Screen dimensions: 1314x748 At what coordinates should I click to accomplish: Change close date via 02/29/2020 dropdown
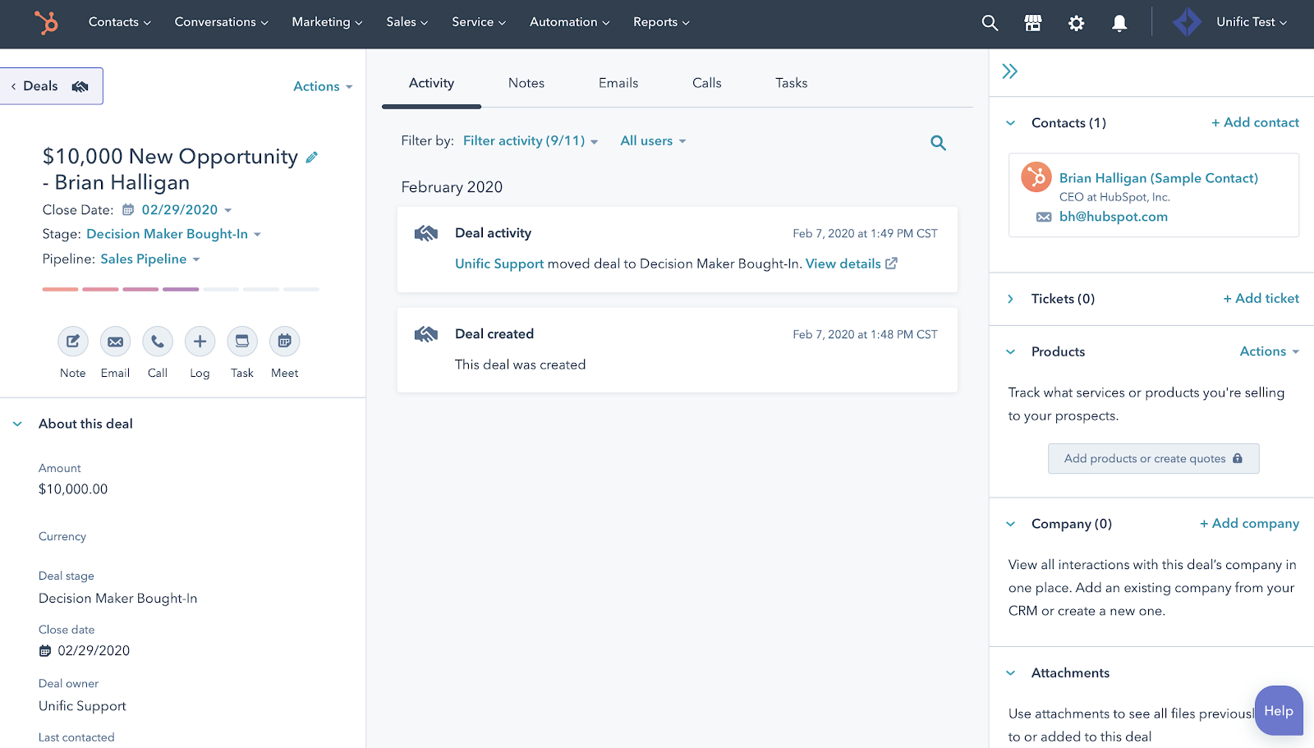[x=186, y=210]
